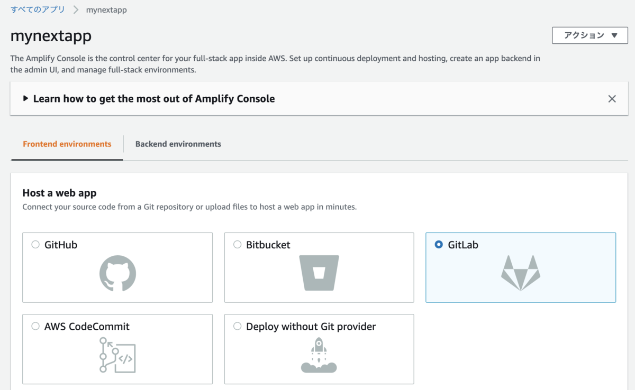Click the rocket deploy icon
The image size is (635, 390).
click(x=319, y=355)
